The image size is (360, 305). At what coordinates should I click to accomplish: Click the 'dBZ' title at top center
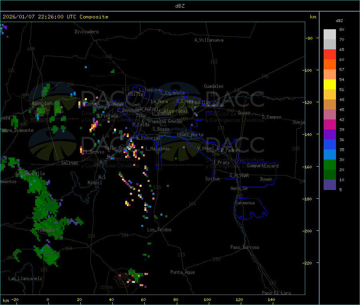point(180,6)
